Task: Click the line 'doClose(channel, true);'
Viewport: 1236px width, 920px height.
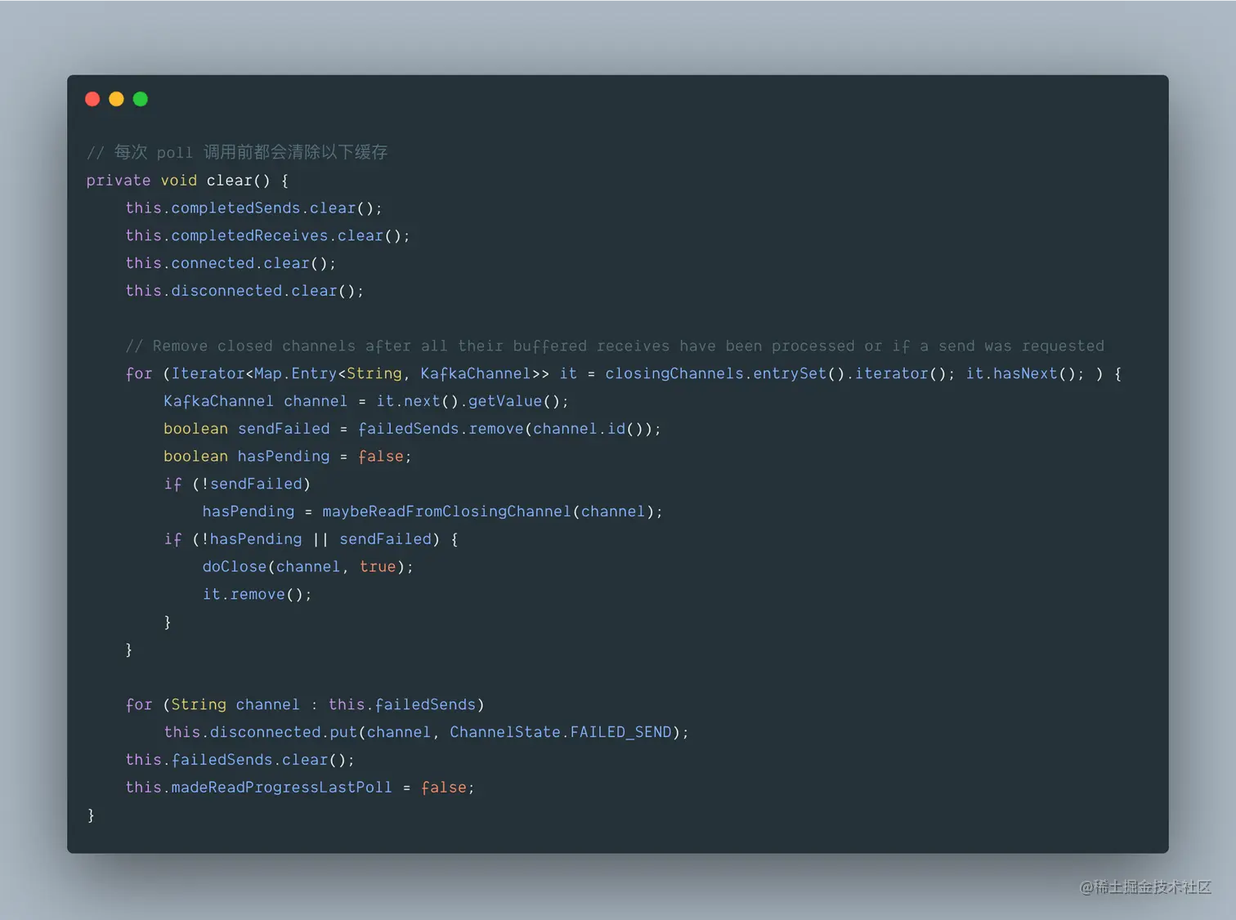Action: (308, 567)
